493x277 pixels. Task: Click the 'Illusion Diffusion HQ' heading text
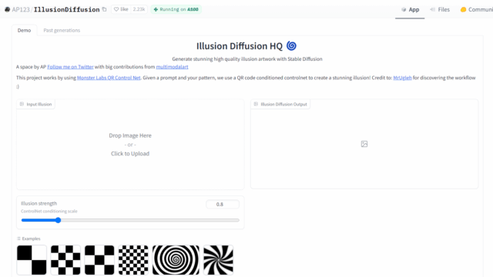(x=240, y=46)
